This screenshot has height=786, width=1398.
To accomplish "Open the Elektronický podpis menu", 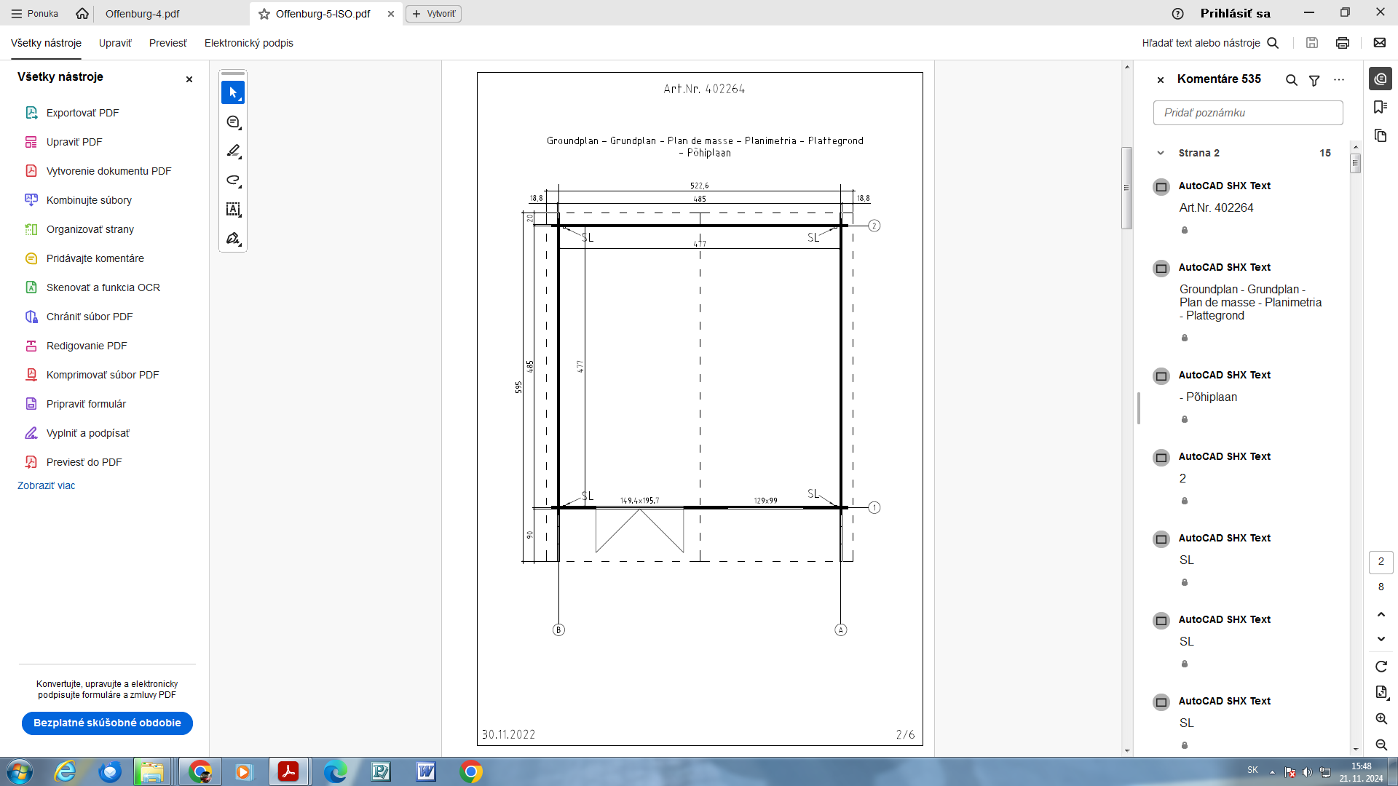I will point(248,43).
